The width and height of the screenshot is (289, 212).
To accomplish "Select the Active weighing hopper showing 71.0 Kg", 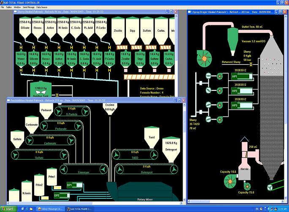I will [59, 59].
